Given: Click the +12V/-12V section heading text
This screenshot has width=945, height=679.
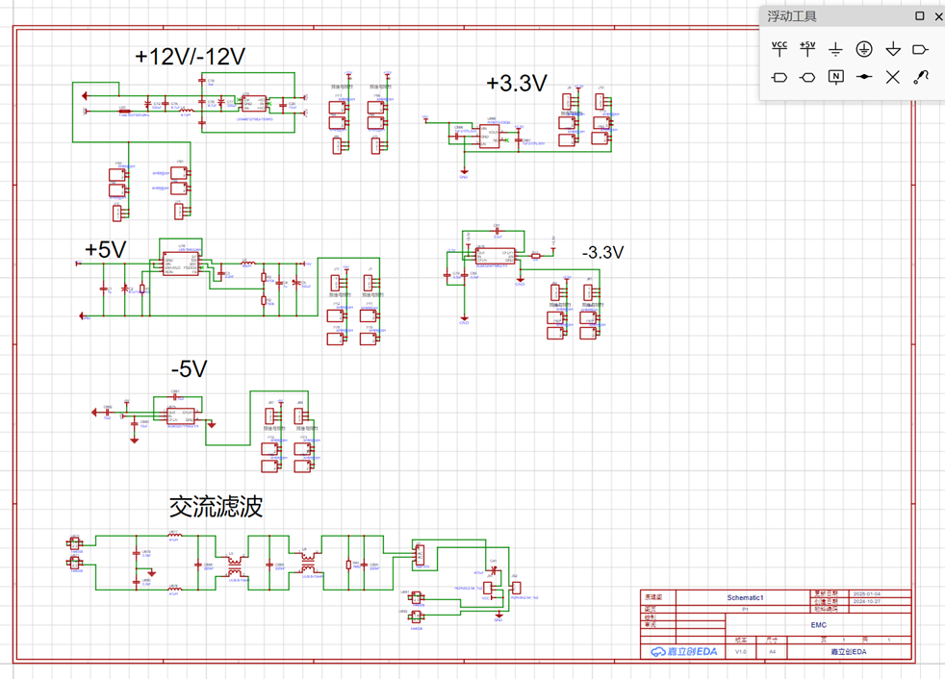Looking at the screenshot, I should click(x=191, y=57).
